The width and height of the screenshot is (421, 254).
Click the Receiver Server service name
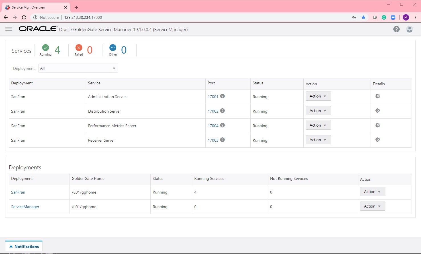click(101, 140)
